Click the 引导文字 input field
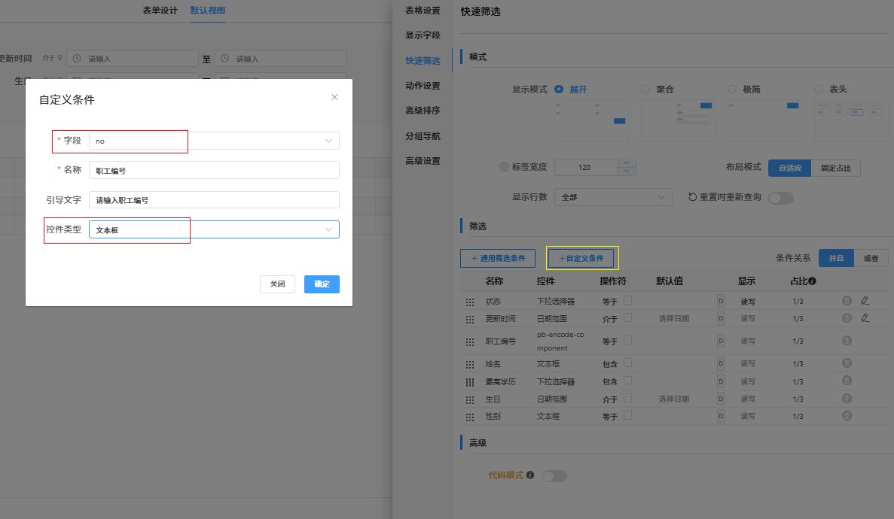Screen dimensions: 894x519 tap(214, 200)
